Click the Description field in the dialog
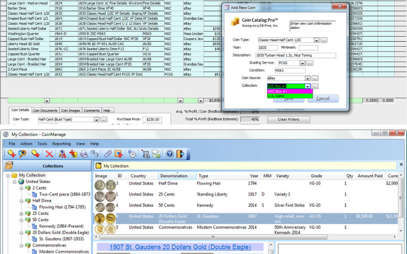Screen dimensions: 407x254 [x=296, y=55]
